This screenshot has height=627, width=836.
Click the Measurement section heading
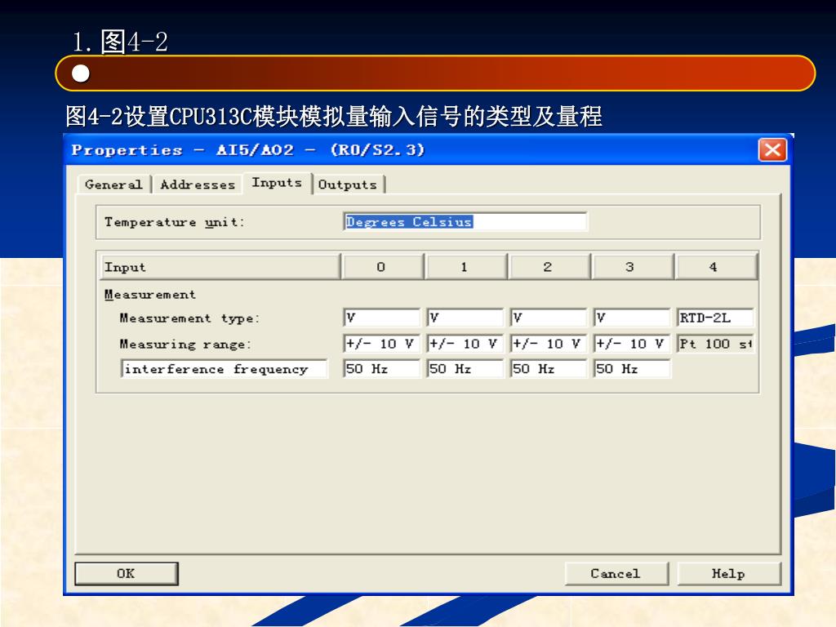(x=150, y=294)
